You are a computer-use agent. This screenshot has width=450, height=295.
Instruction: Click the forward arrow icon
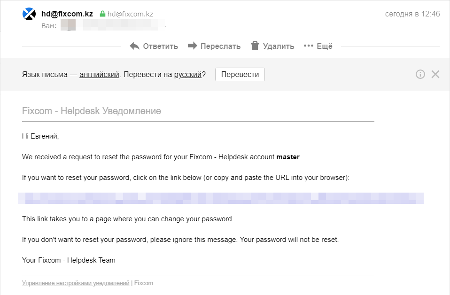[x=193, y=46]
